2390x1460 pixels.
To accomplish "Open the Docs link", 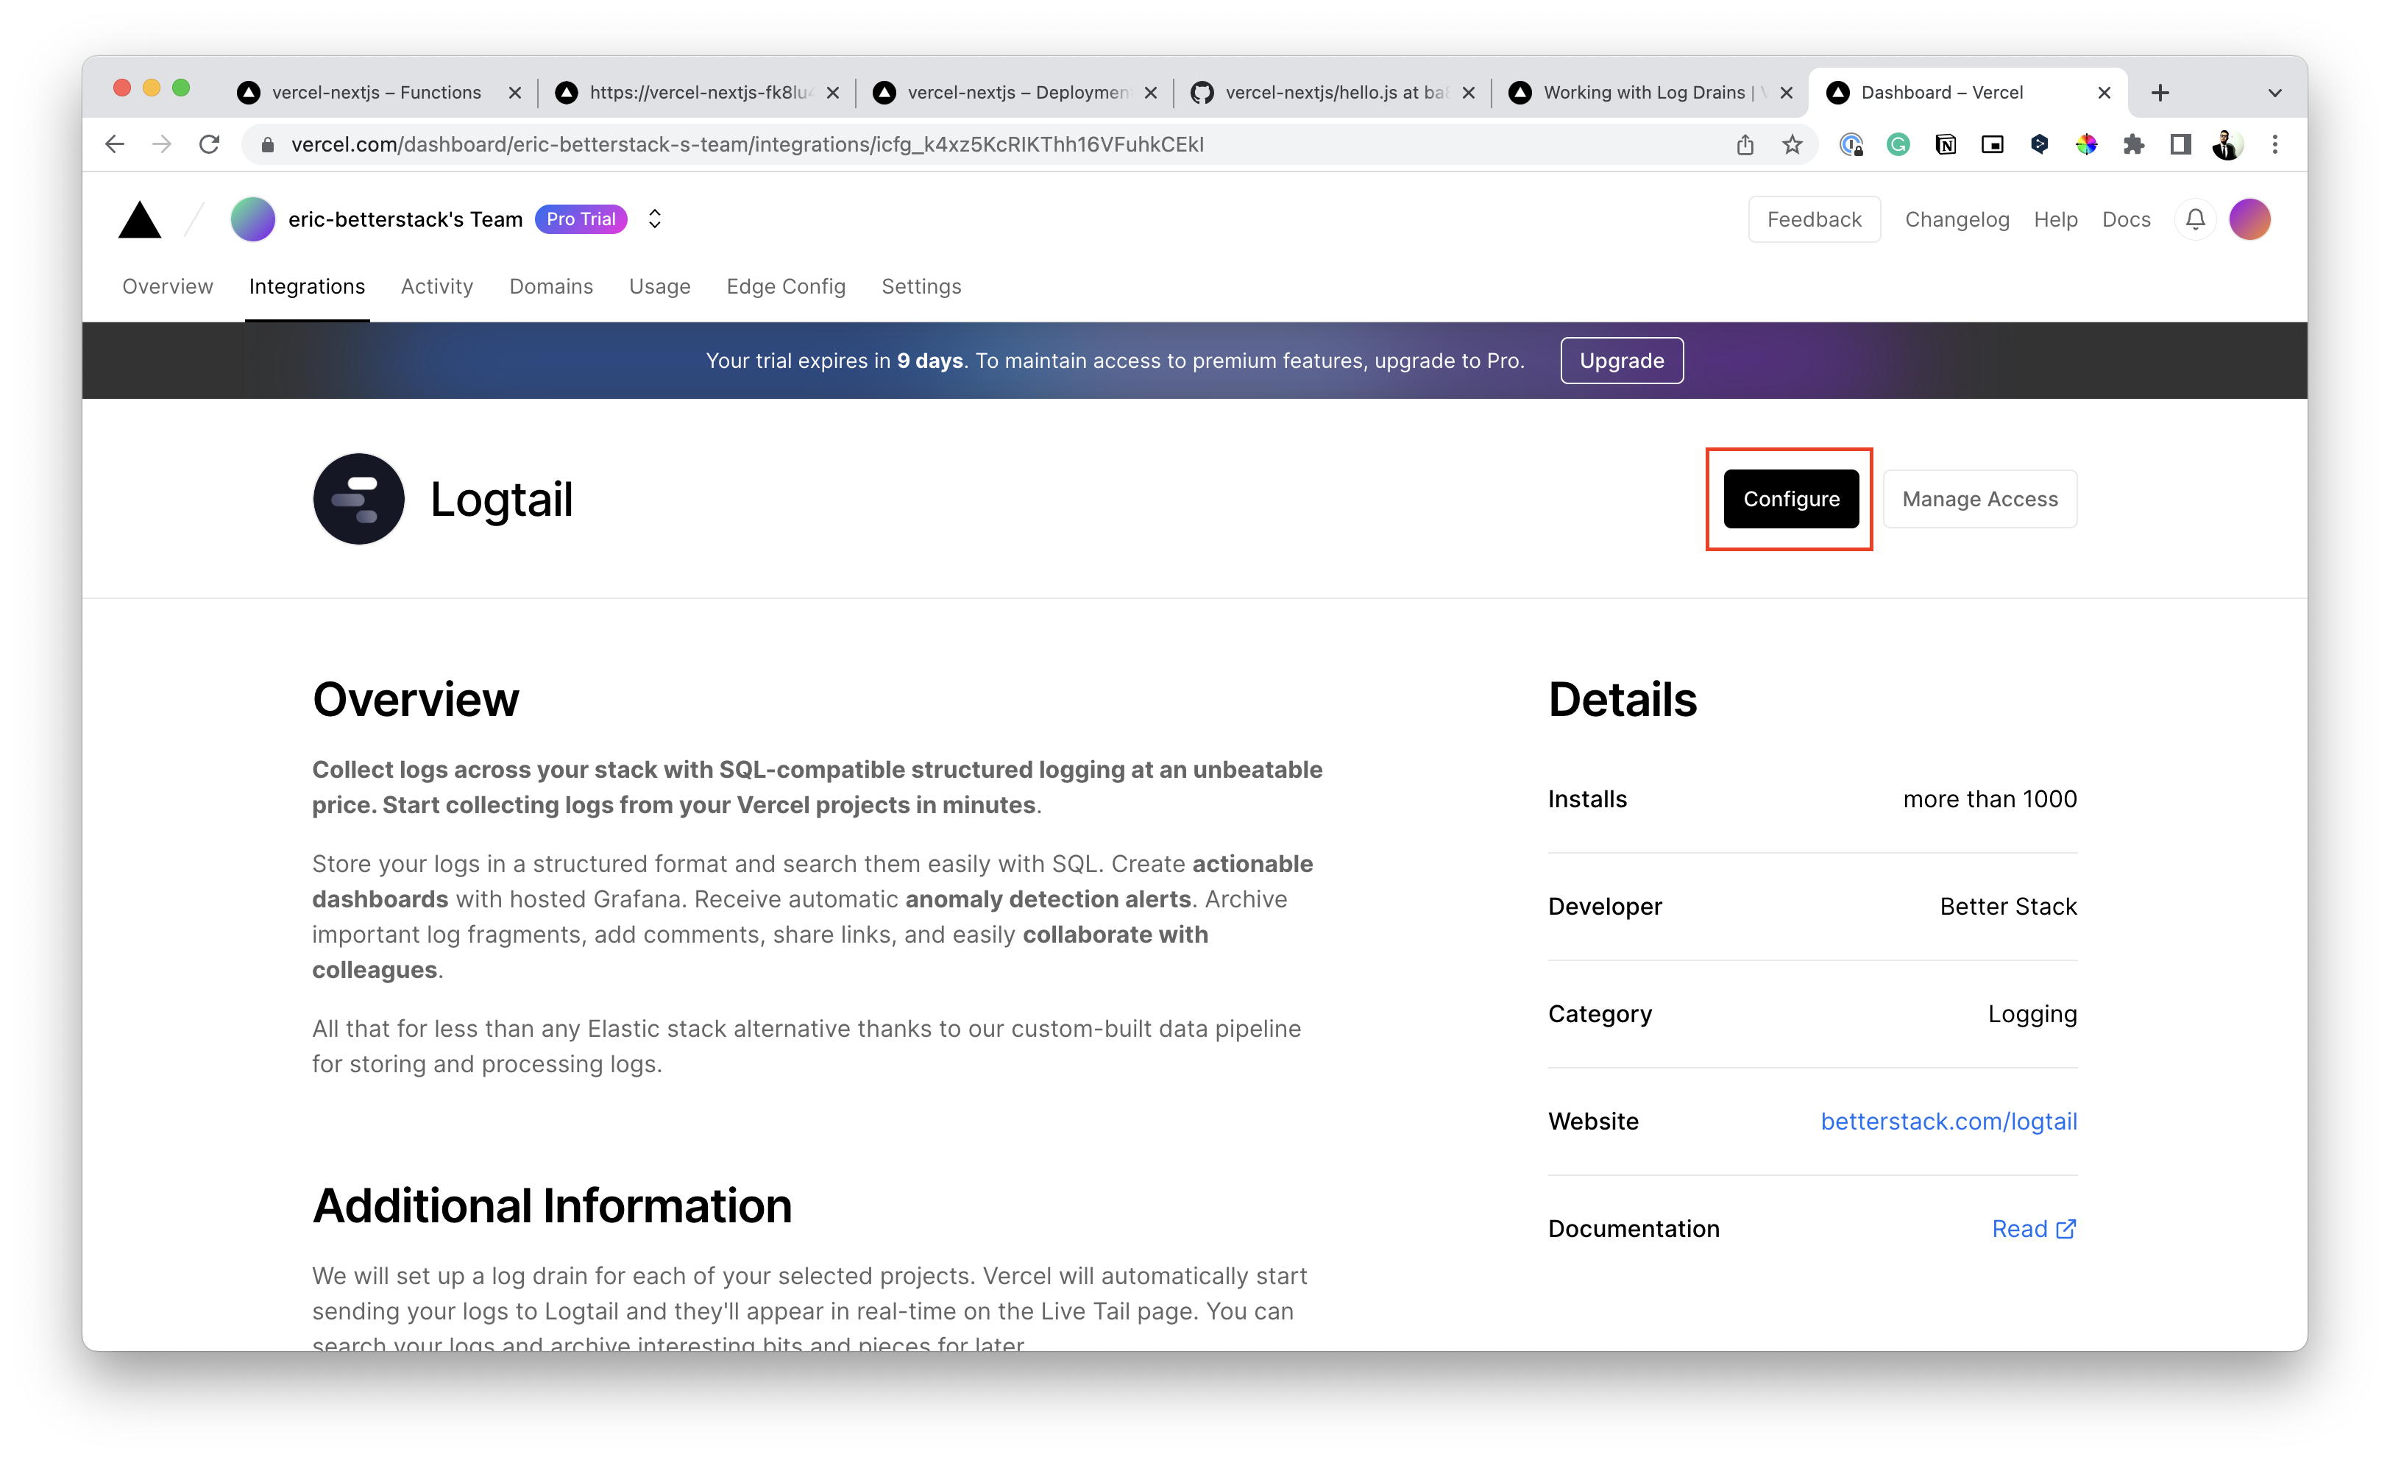I will pyautogui.click(x=2126, y=219).
